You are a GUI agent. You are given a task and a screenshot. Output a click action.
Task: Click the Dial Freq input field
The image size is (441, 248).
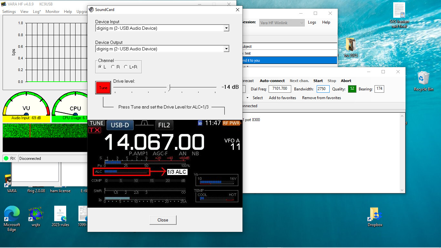[x=280, y=89]
